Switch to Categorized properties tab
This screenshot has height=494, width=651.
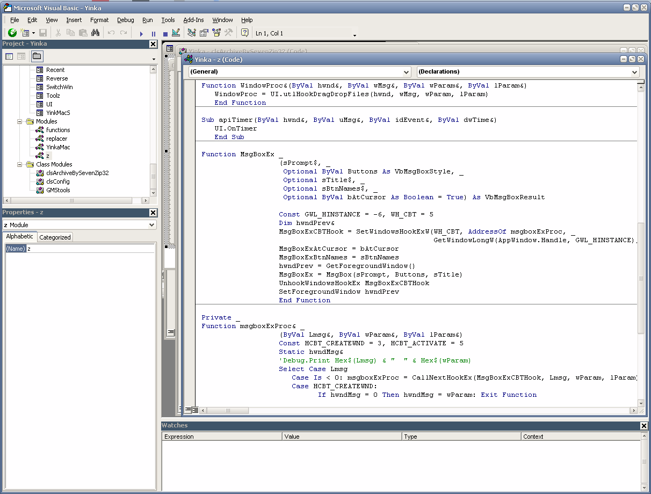(55, 237)
